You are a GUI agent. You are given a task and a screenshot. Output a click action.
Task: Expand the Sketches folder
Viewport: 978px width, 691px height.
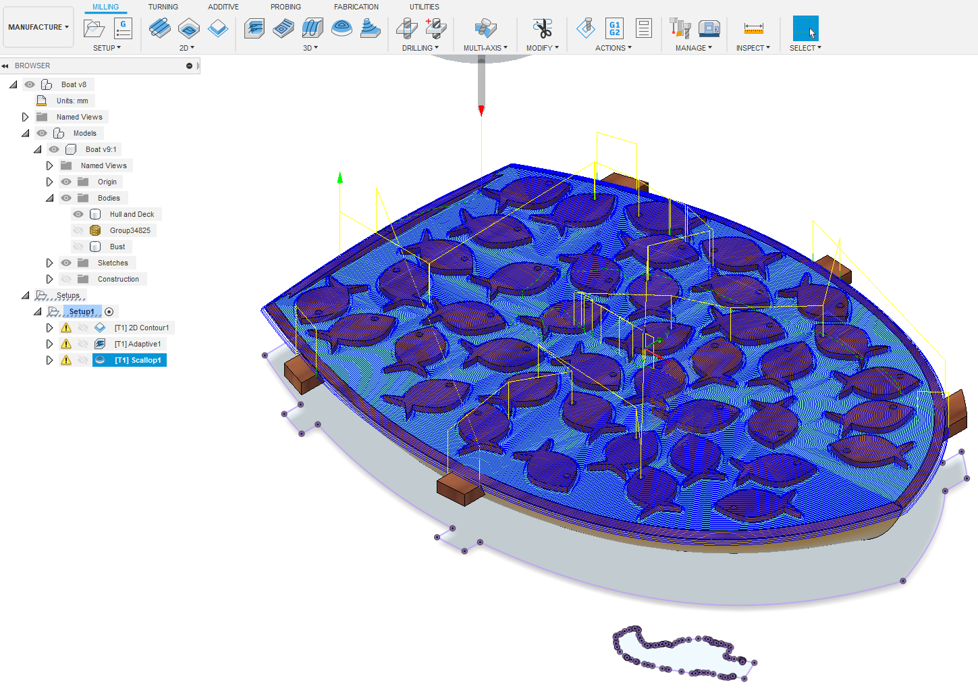tap(50, 263)
